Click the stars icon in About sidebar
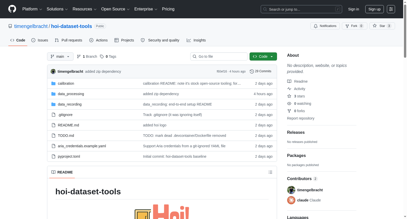The height and width of the screenshot is (219, 407). [289, 96]
